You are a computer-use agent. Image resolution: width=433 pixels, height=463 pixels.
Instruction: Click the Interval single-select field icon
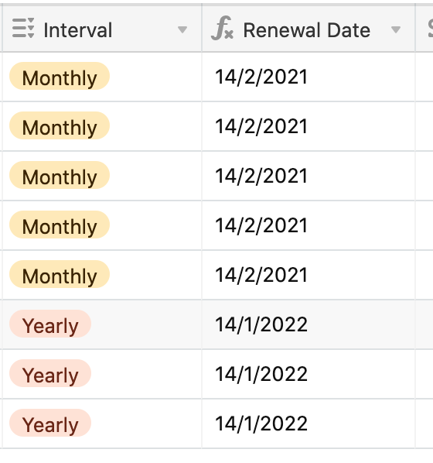[x=23, y=28]
